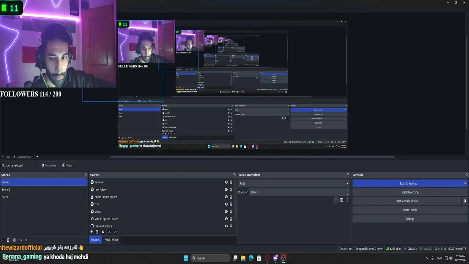Switch to the Sources tab

pyautogui.click(x=95, y=240)
